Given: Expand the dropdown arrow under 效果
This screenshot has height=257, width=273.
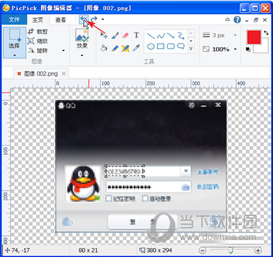Looking at the screenshot, I should [x=82, y=55].
